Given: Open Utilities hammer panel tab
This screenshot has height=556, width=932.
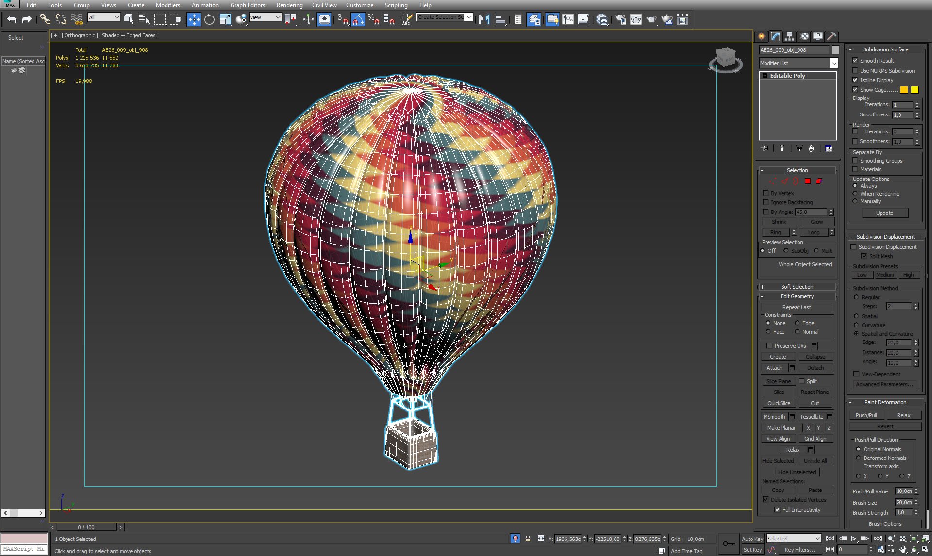Looking at the screenshot, I should pyautogui.click(x=832, y=36).
